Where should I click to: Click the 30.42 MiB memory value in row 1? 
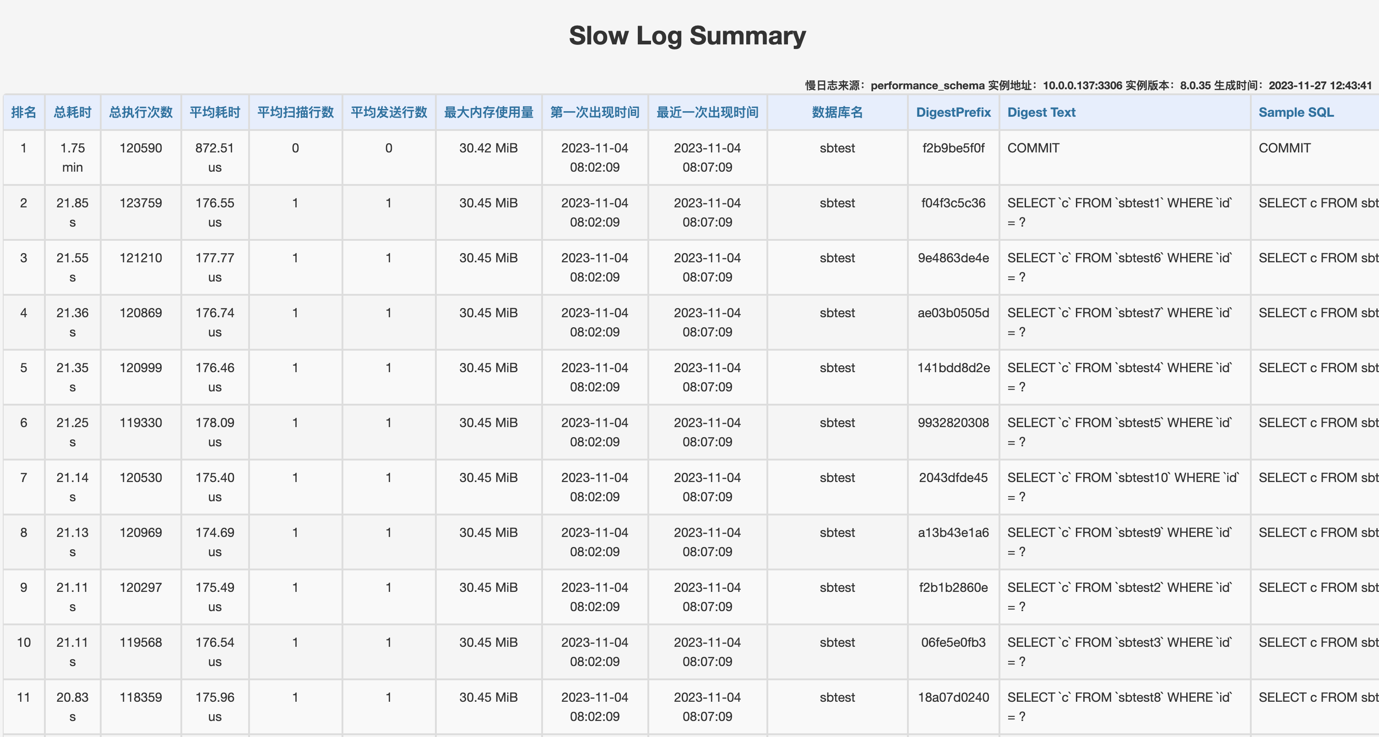(488, 148)
